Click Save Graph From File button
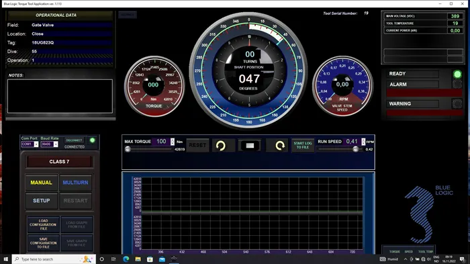The height and width of the screenshot is (264, 470). 77,243
